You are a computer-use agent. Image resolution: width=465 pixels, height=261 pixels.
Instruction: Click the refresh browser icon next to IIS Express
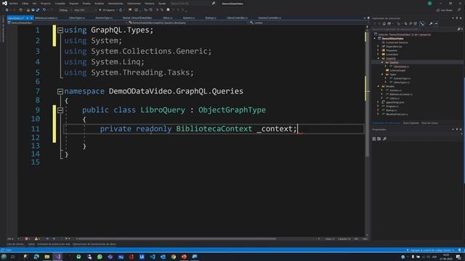(121, 10)
